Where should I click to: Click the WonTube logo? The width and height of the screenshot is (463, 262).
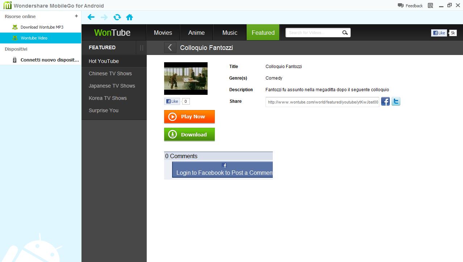pyautogui.click(x=112, y=33)
